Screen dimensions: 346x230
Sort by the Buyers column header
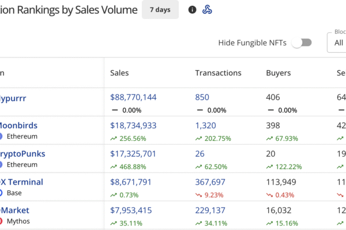coord(278,73)
